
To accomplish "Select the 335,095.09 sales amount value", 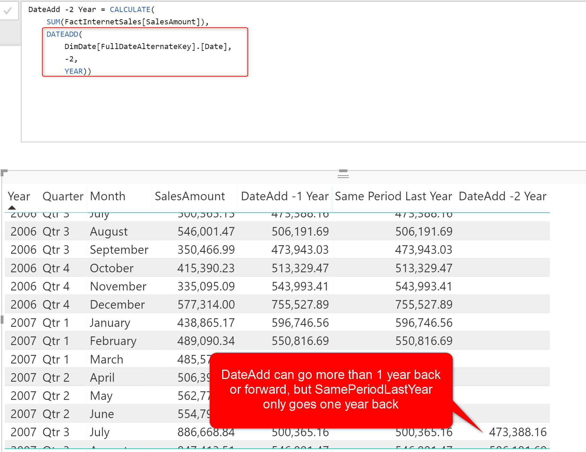I will (x=206, y=286).
